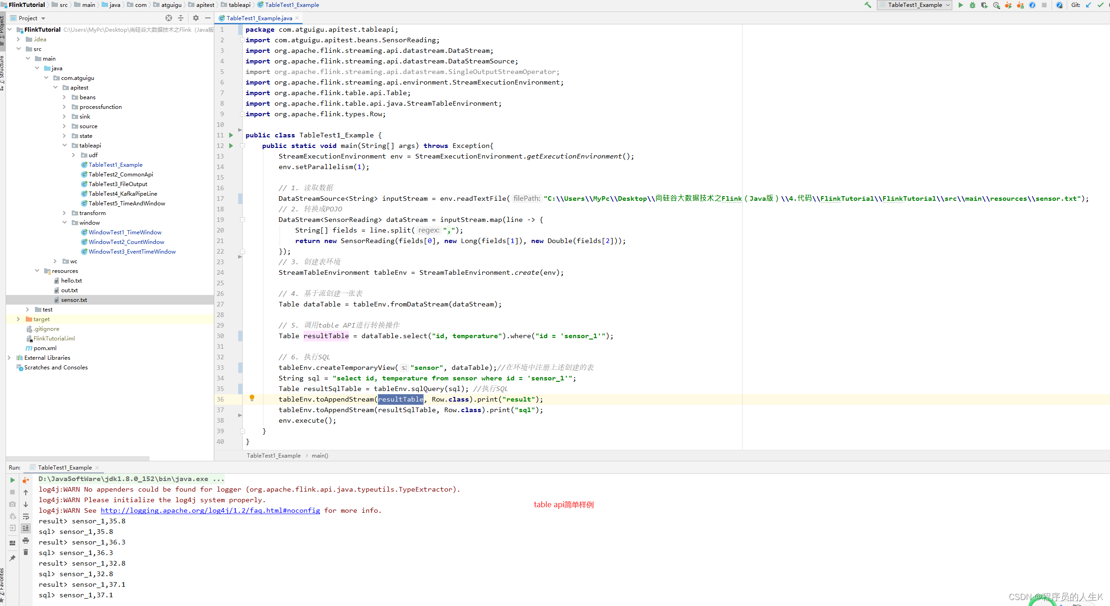This screenshot has width=1110, height=606.
Task: Click the Git commit checkmark icon
Action: coord(1100,5)
